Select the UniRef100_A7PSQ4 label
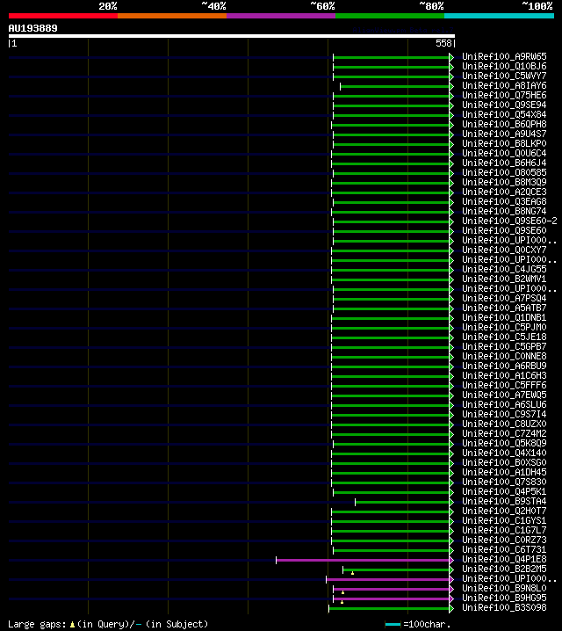This screenshot has height=631, width=562. click(504, 298)
